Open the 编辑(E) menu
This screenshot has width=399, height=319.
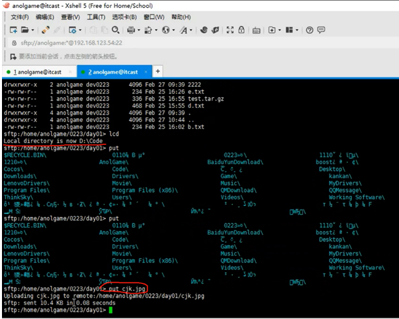[45, 17]
